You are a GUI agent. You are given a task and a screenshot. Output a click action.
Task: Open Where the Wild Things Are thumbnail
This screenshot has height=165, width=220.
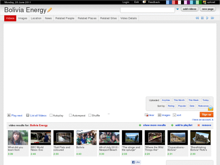pyautogui.click(x=155, y=137)
